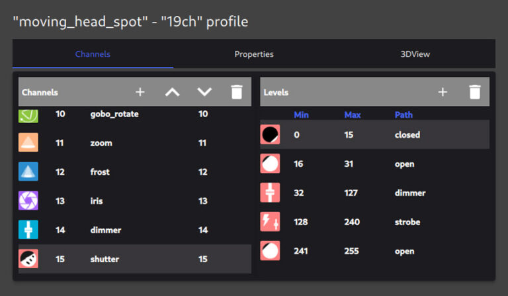This screenshot has height=296, width=508.
Task: Click Max value 127 of dimmer level
Action: click(x=351, y=193)
